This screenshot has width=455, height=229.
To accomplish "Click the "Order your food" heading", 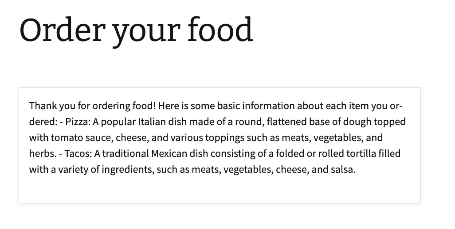I will 136,30.
